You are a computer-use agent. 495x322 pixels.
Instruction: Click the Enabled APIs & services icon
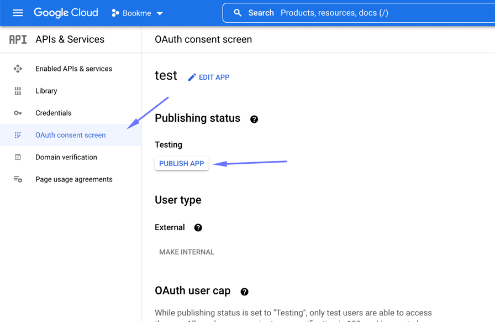coord(18,69)
